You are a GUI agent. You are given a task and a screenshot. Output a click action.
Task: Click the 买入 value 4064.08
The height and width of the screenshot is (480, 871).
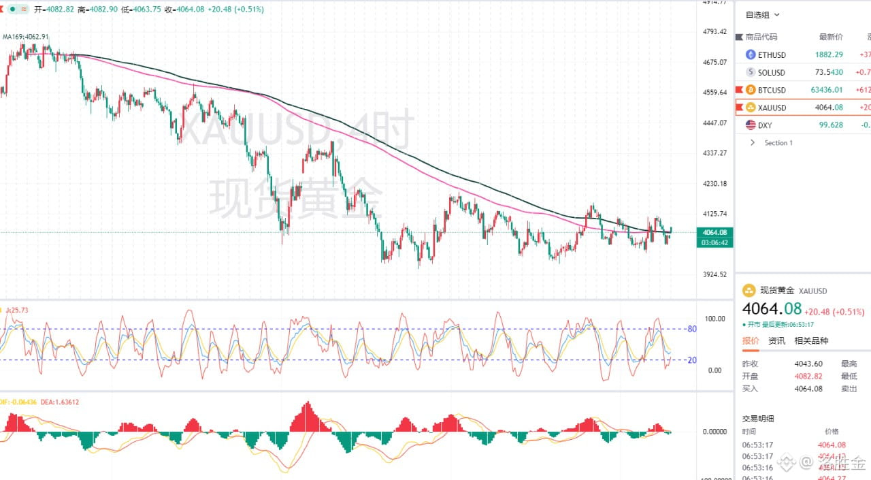[808, 389]
